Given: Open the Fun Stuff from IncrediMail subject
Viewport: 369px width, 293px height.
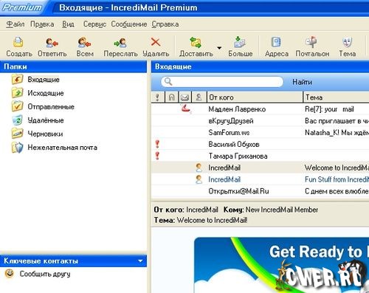Looking at the screenshot, I should click(x=337, y=179).
